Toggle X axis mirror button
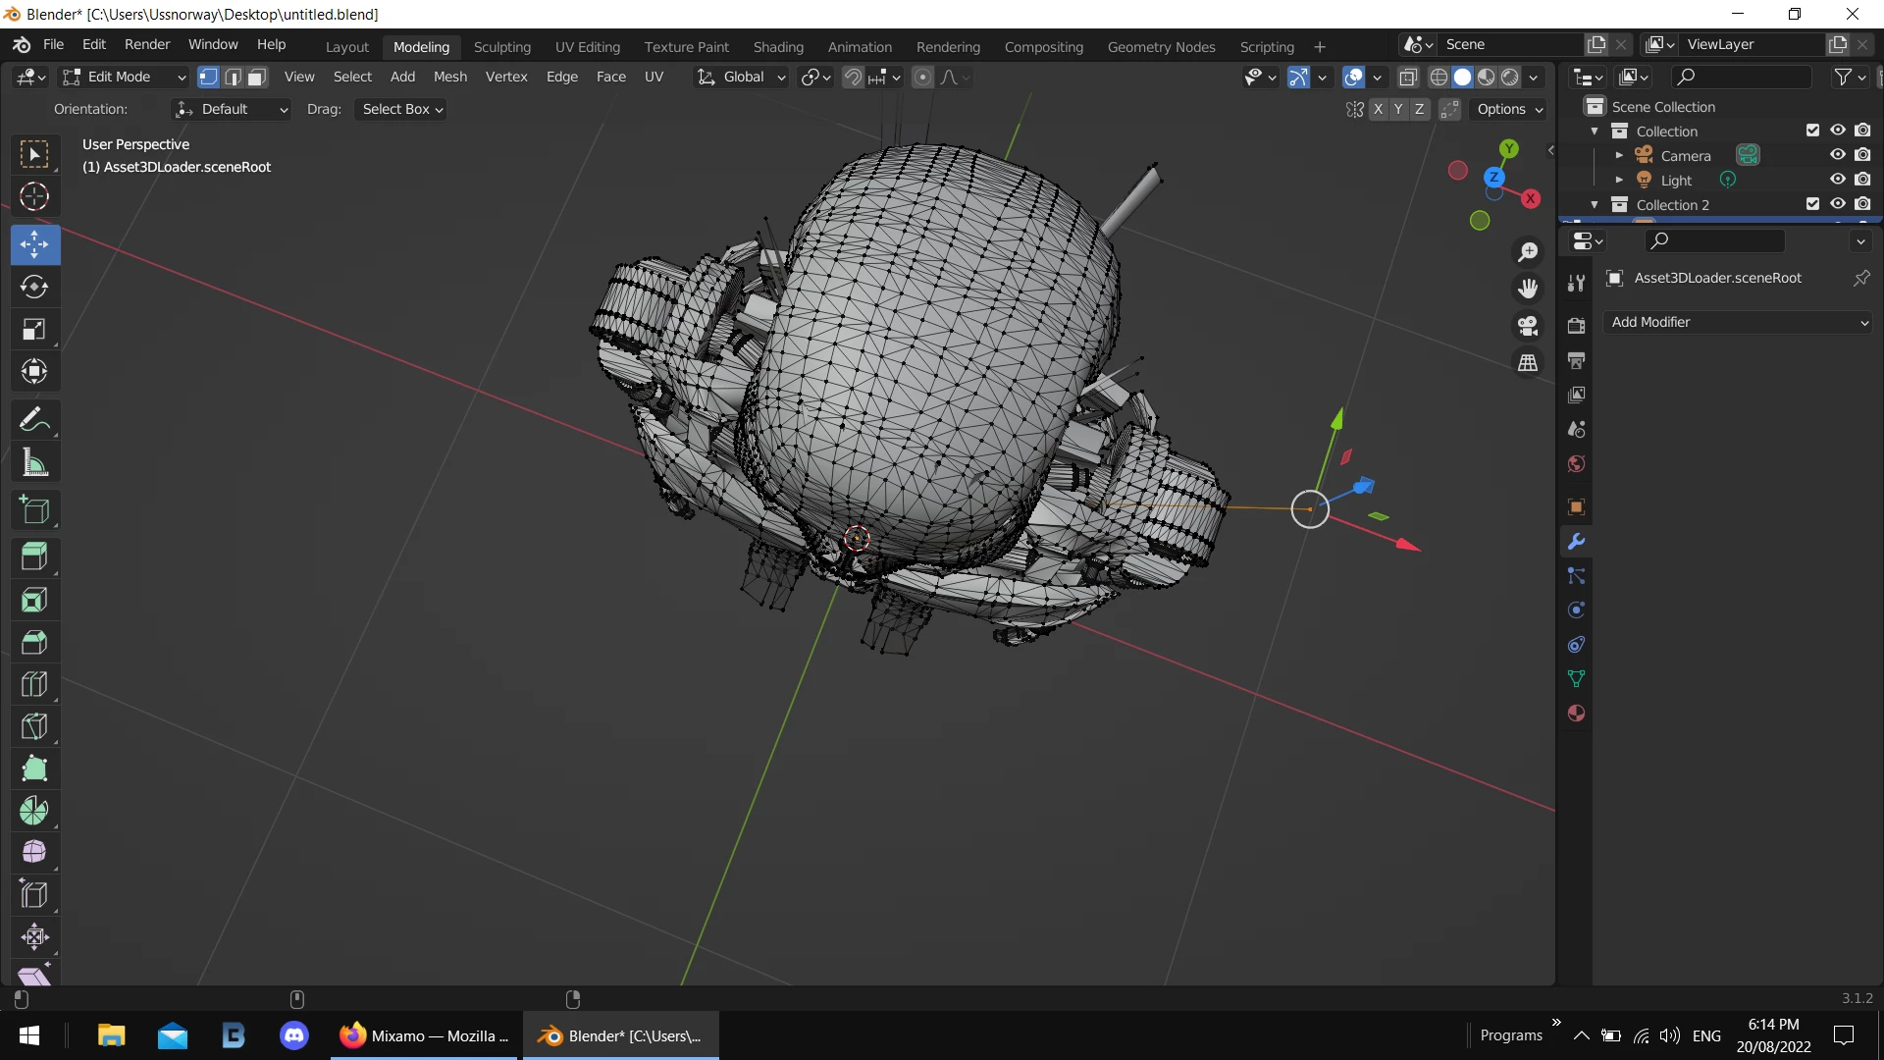Viewport: 1884px width, 1060px height. [x=1378, y=109]
